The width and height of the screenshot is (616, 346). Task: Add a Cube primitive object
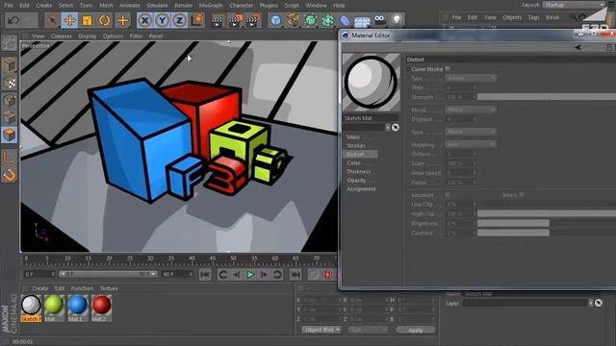pos(276,20)
